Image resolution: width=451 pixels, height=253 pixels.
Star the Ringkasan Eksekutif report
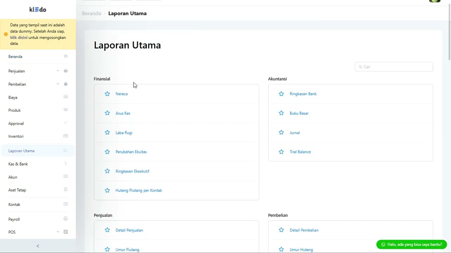tap(107, 171)
